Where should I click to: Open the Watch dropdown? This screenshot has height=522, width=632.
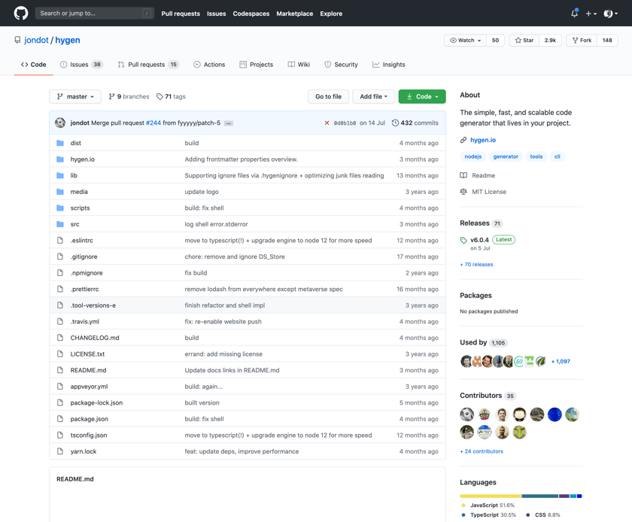pos(466,41)
